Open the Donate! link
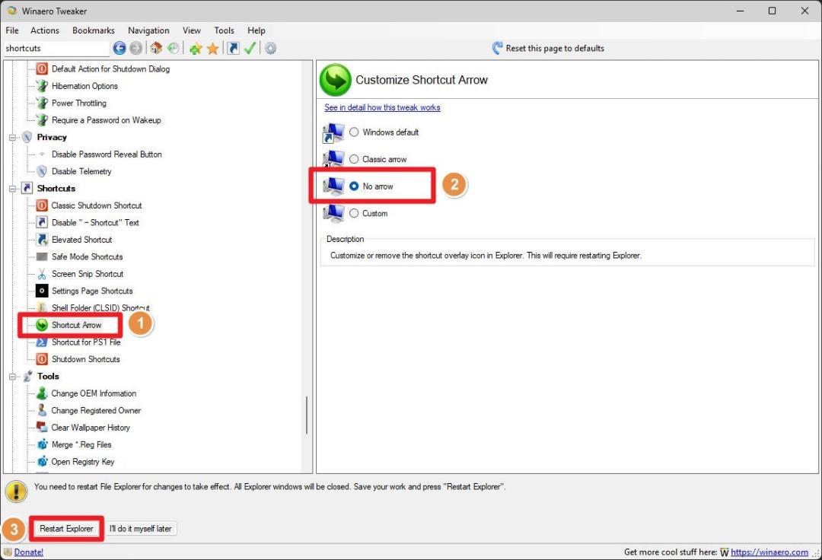822x560 pixels. 28,552
